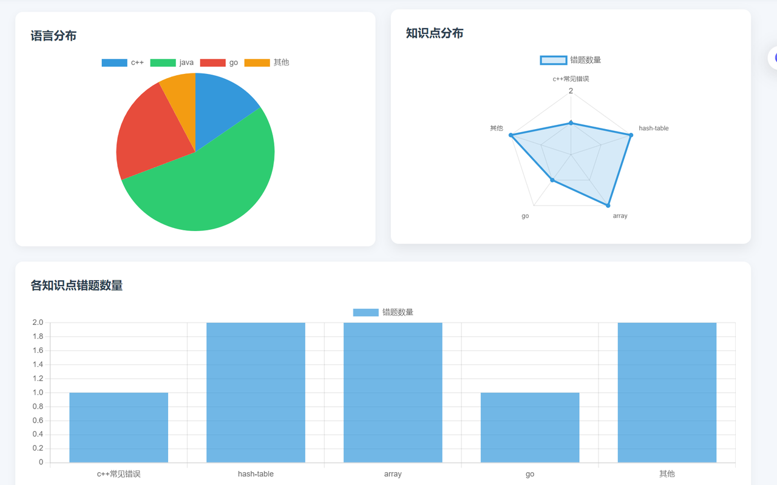Image resolution: width=777 pixels, height=485 pixels.
Task: Click the 1.2 y-axis tick value
Action: pyautogui.click(x=38, y=378)
